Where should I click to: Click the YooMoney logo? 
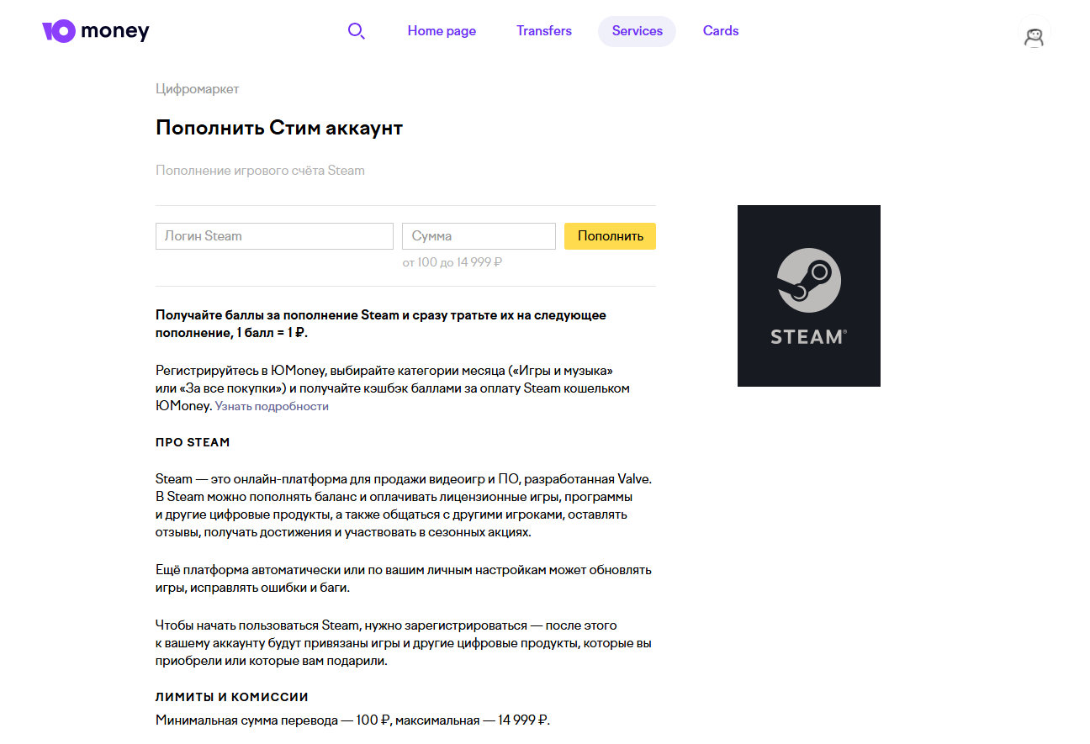point(96,31)
